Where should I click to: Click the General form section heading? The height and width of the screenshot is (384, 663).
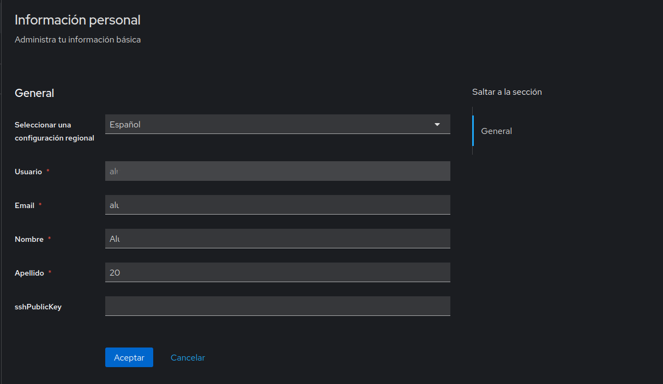pos(34,93)
